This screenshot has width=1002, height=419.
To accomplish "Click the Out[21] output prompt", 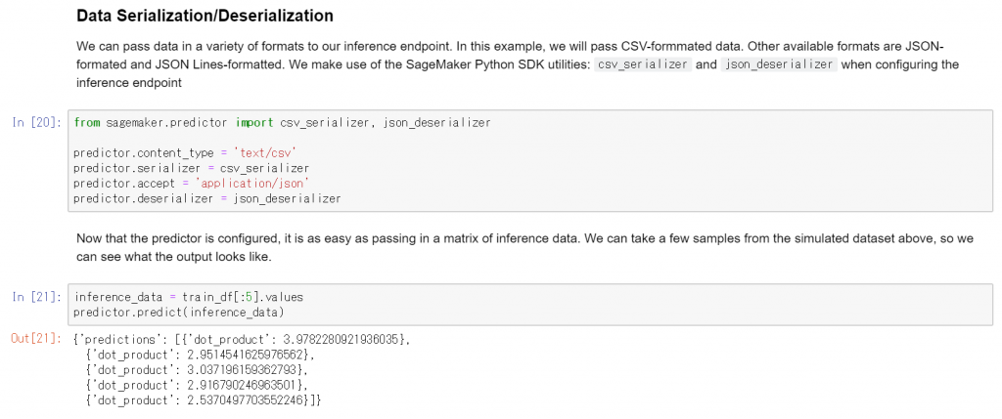I will tap(36, 339).
